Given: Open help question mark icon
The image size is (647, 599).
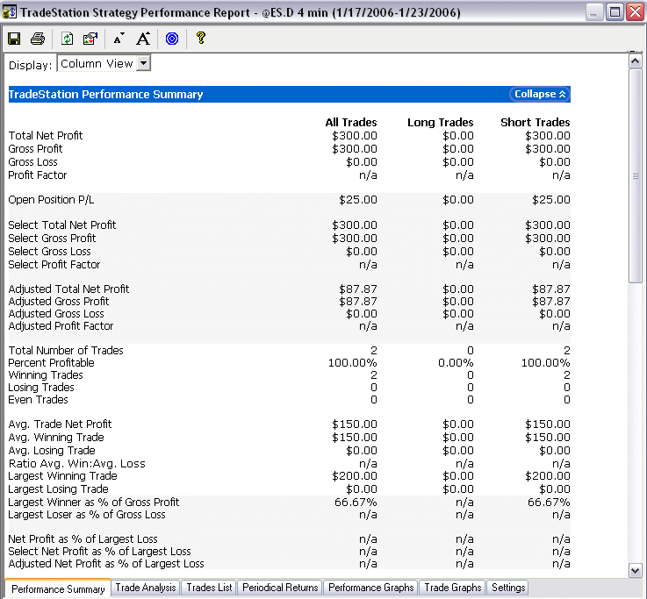Looking at the screenshot, I should (201, 39).
